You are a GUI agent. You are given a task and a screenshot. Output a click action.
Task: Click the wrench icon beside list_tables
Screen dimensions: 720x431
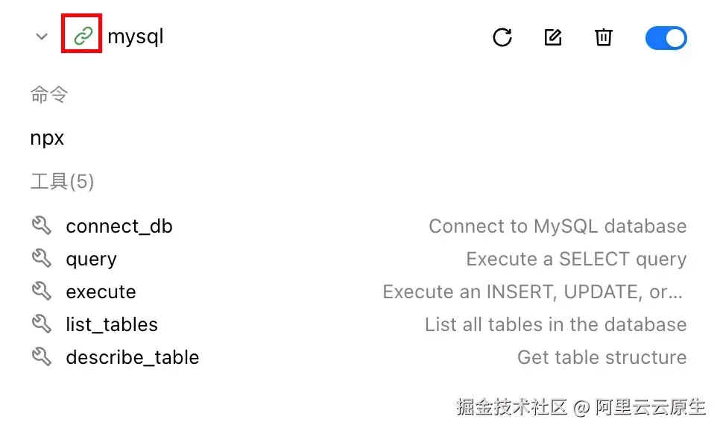click(42, 324)
